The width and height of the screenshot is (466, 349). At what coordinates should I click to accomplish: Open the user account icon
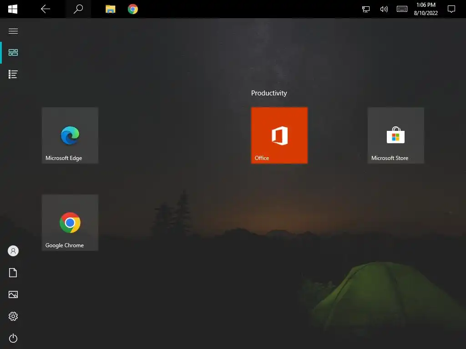pyautogui.click(x=13, y=251)
